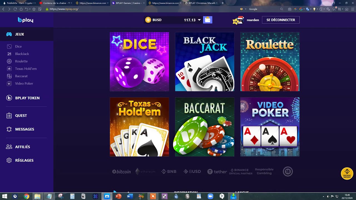The height and width of the screenshot is (200, 356).
Task: Click the Baccarat sidebar icon
Action: [9, 76]
